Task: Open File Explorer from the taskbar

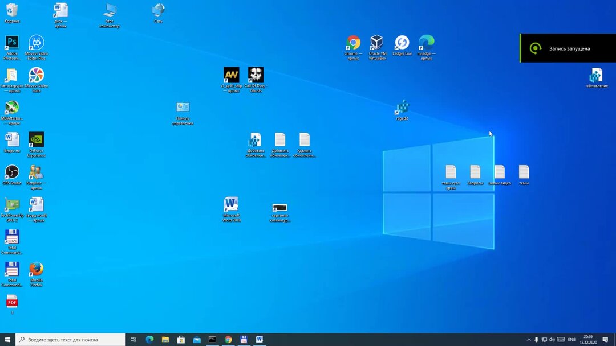Action: pyautogui.click(x=165, y=339)
